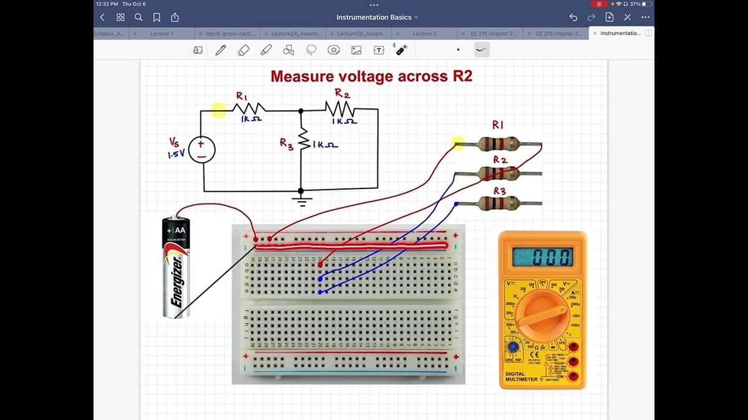Viewport: 748px width, 420px height.
Task: Open the three-dot more options menu
Action: coord(645,17)
